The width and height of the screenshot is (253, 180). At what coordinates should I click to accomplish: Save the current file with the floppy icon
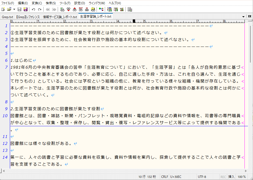tap(19, 9)
